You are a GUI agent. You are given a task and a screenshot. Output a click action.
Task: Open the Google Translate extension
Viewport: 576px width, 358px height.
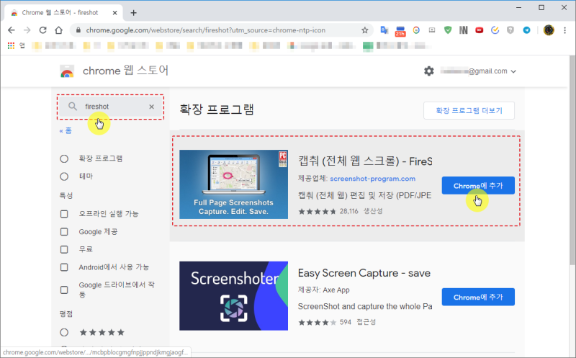pos(384,30)
